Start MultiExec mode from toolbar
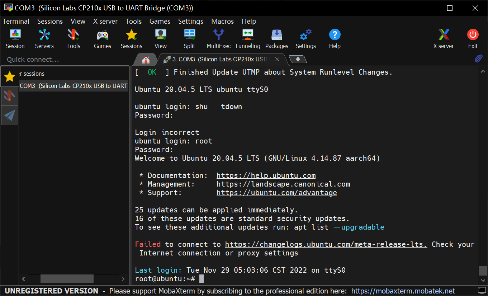This screenshot has height=296, width=488. (x=219, y=39)
